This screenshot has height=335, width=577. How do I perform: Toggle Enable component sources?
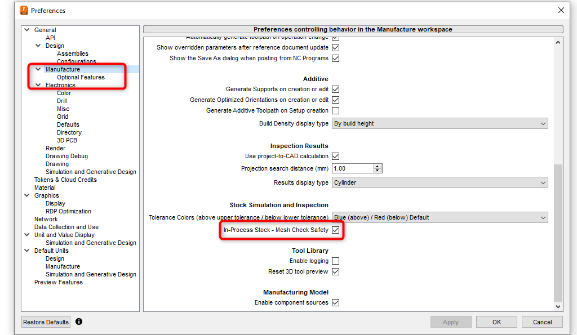pos(335,302)
